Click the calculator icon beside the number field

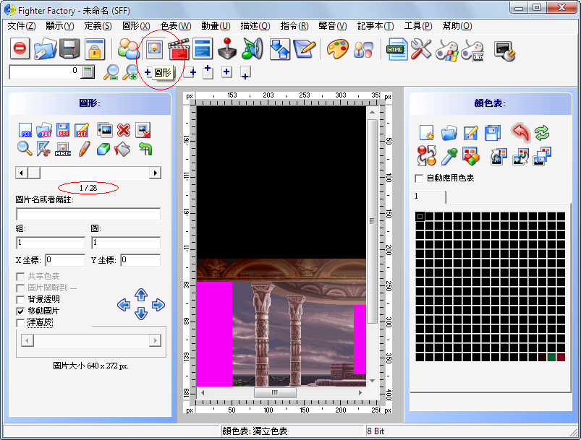tap(88, 72)
